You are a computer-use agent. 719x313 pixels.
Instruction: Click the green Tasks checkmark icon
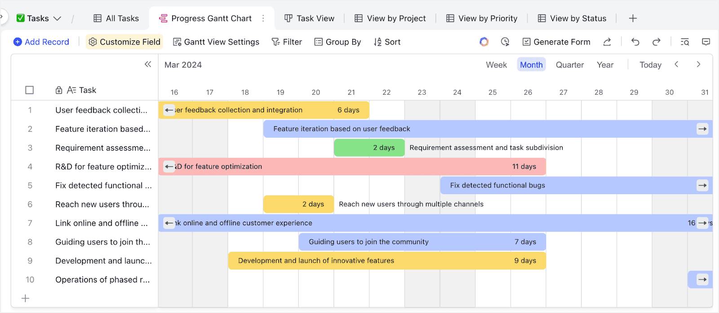pyautogui.click(x=21, y=18)
